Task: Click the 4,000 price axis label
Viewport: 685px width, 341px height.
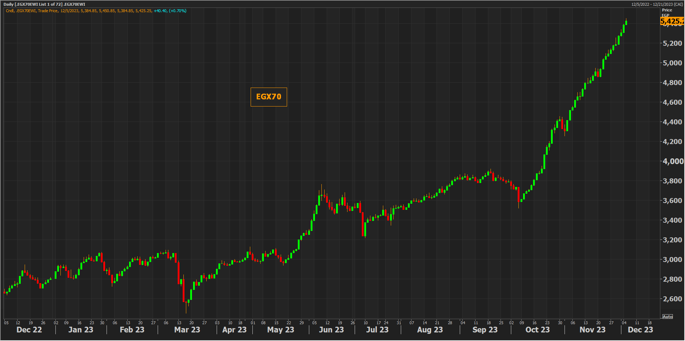Action: [x=673, y=161]
